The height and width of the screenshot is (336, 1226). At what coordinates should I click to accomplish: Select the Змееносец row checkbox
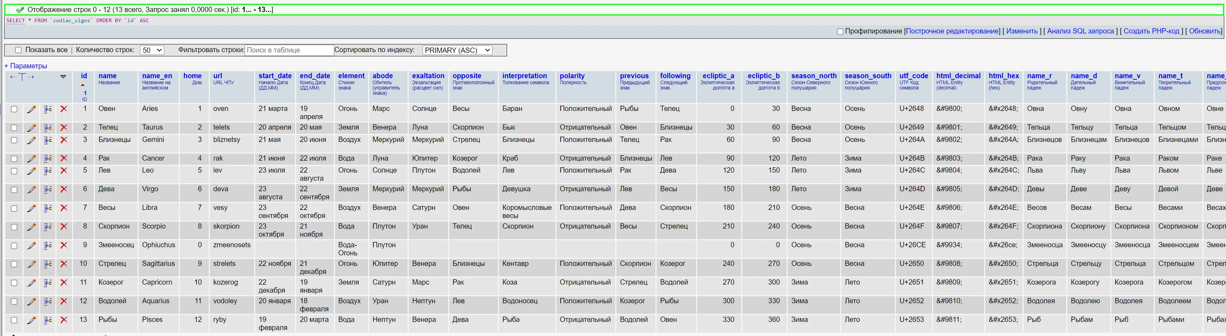click(x=14, y=246)
